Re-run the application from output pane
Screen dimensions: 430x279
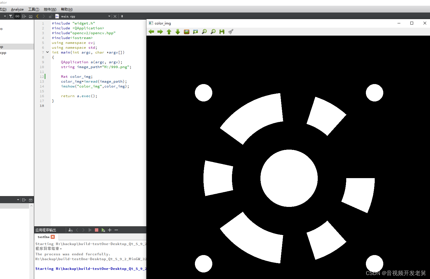click(x=90, y=230)
